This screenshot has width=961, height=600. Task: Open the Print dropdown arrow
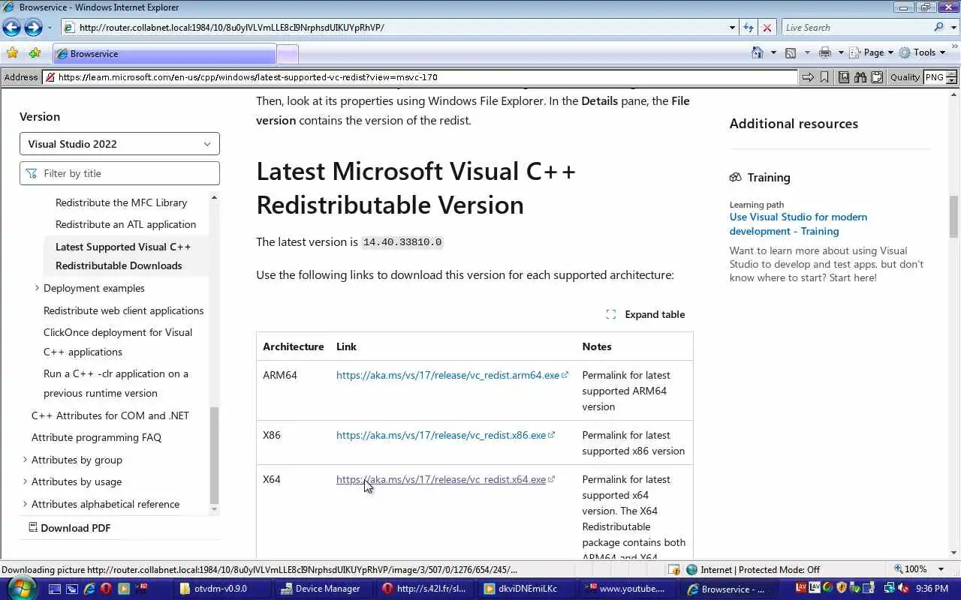[841, 52]
